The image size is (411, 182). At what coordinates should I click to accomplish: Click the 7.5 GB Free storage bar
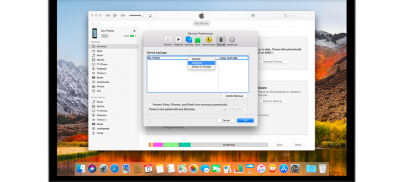(x=229, y=145)
